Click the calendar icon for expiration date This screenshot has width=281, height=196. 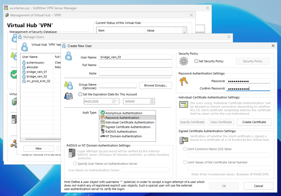pyautogui.click(x=69, y=96)
